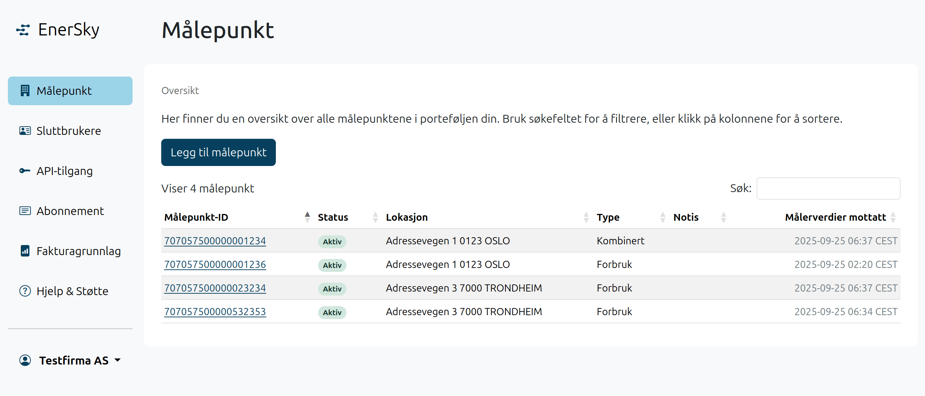Sort table by Lokasjon column arrows

586,217
